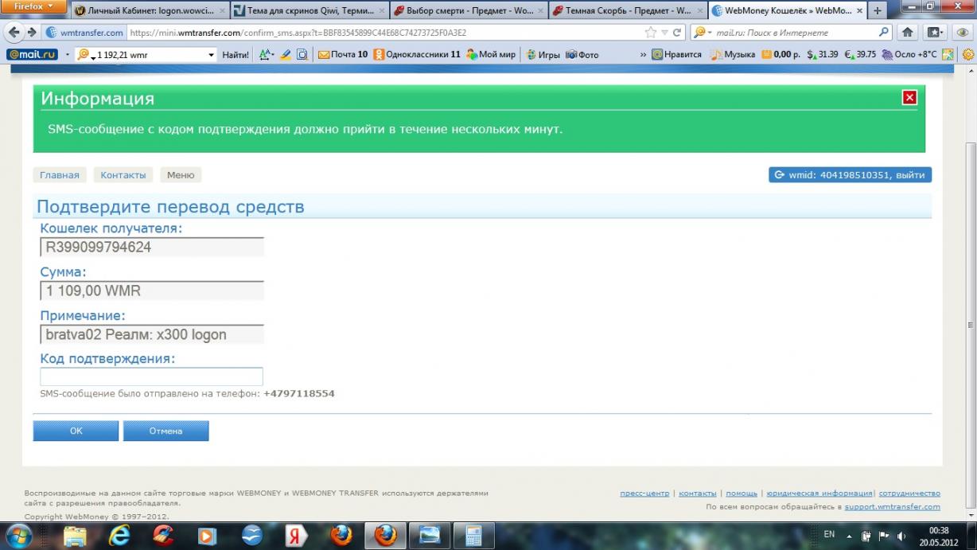This screenshot has height=550, width=977.
Task: Click the Firefox home button
Action: point(907,33)
